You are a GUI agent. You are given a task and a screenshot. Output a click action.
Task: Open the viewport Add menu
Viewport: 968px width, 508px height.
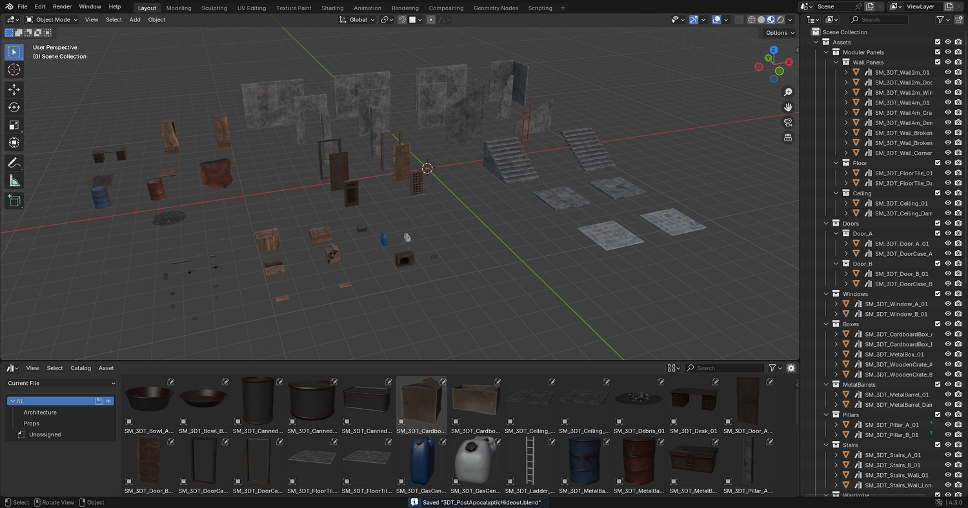pos(135,20)
